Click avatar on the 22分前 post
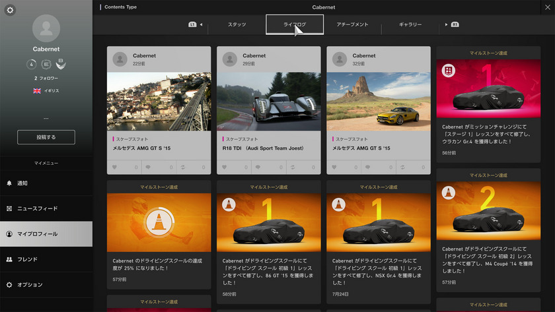555x312 pixels. pyautogui.click(x=120, y=59)
